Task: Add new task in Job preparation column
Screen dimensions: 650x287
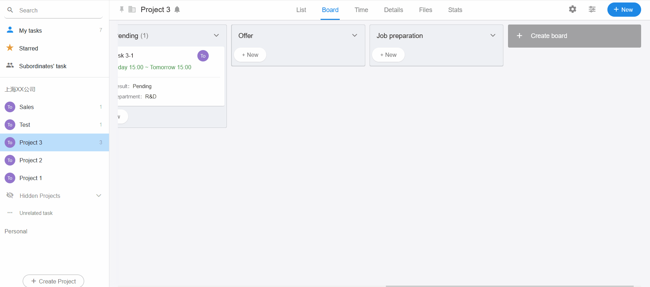Action: [x=388, y=55]
